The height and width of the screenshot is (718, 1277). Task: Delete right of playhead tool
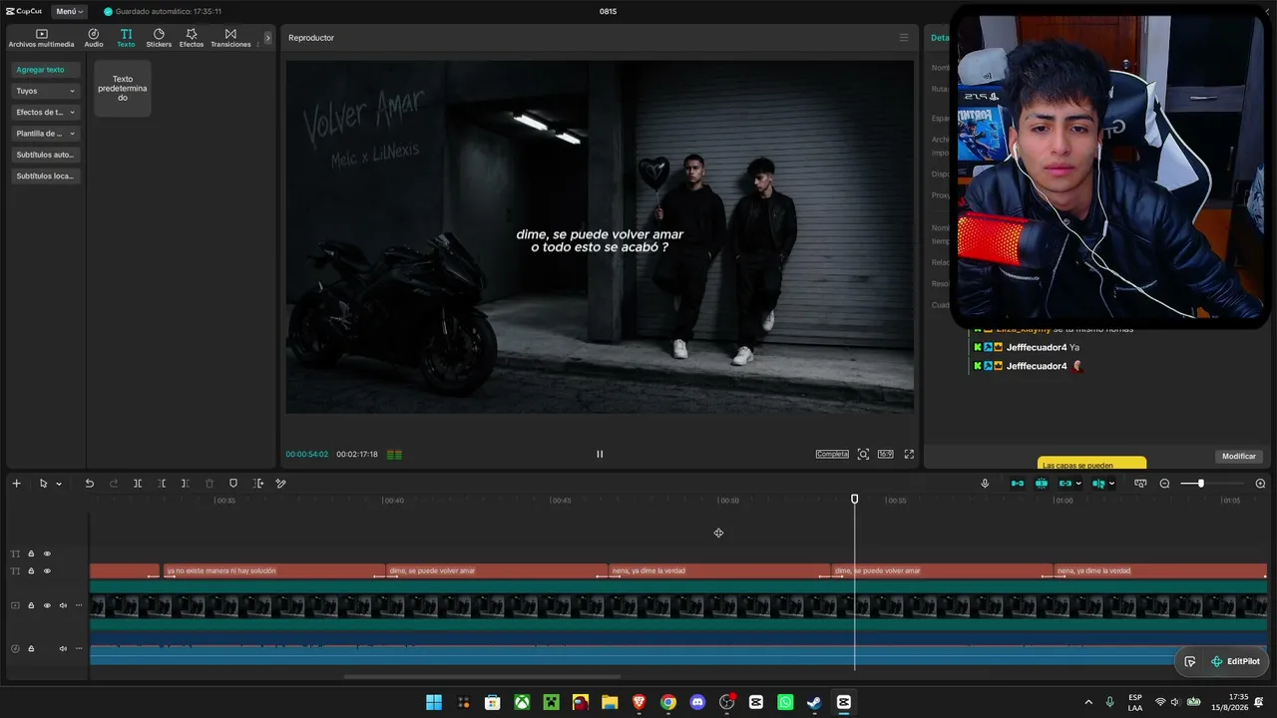tap(186, 484)
